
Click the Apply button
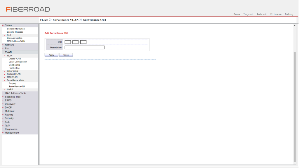51,55
